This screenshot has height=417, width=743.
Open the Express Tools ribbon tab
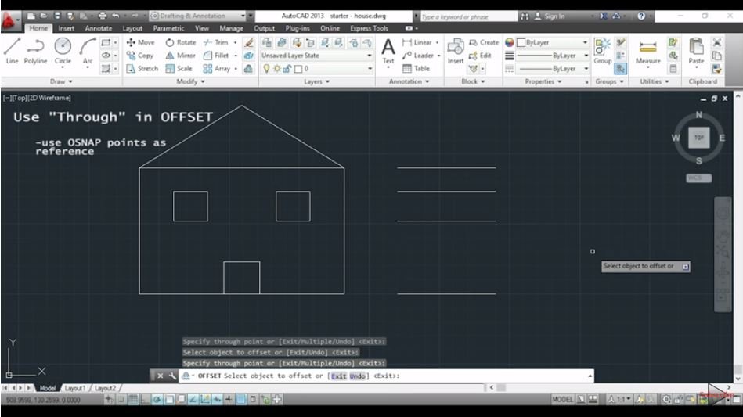tap(369, 28)
